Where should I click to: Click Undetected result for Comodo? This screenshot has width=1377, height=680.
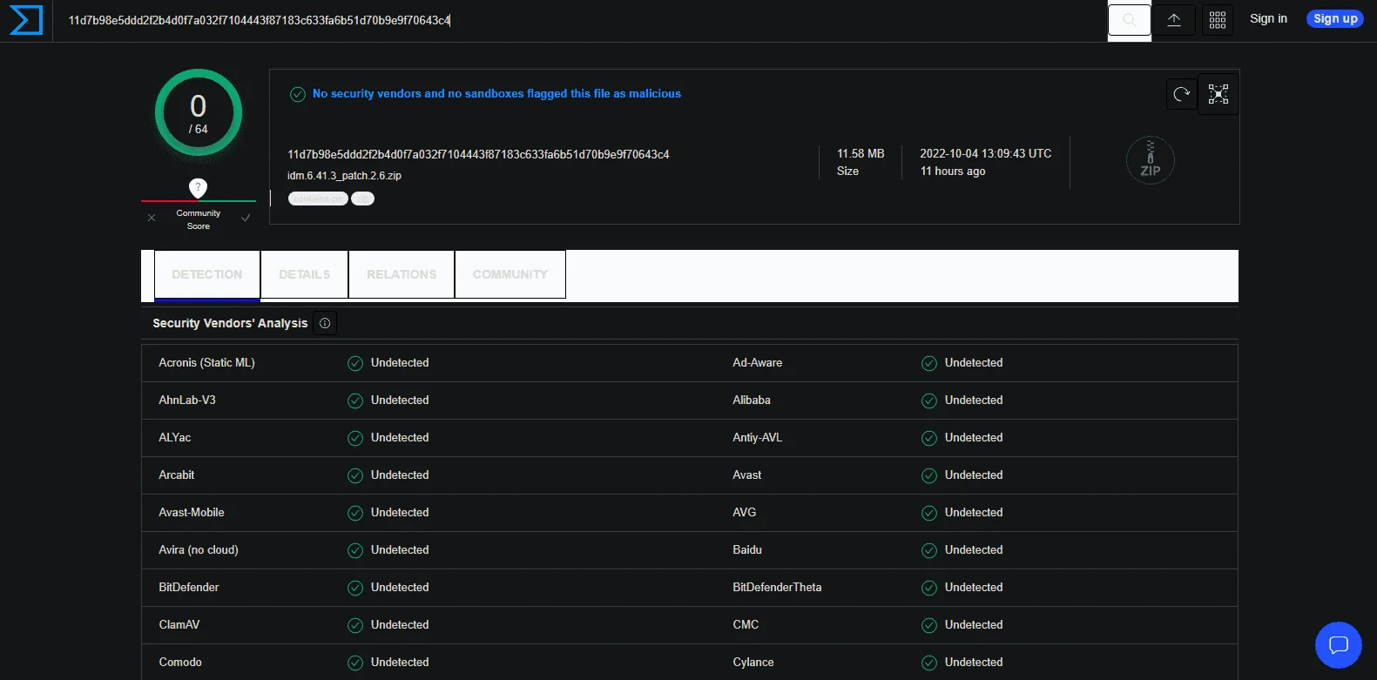point(400,663)
